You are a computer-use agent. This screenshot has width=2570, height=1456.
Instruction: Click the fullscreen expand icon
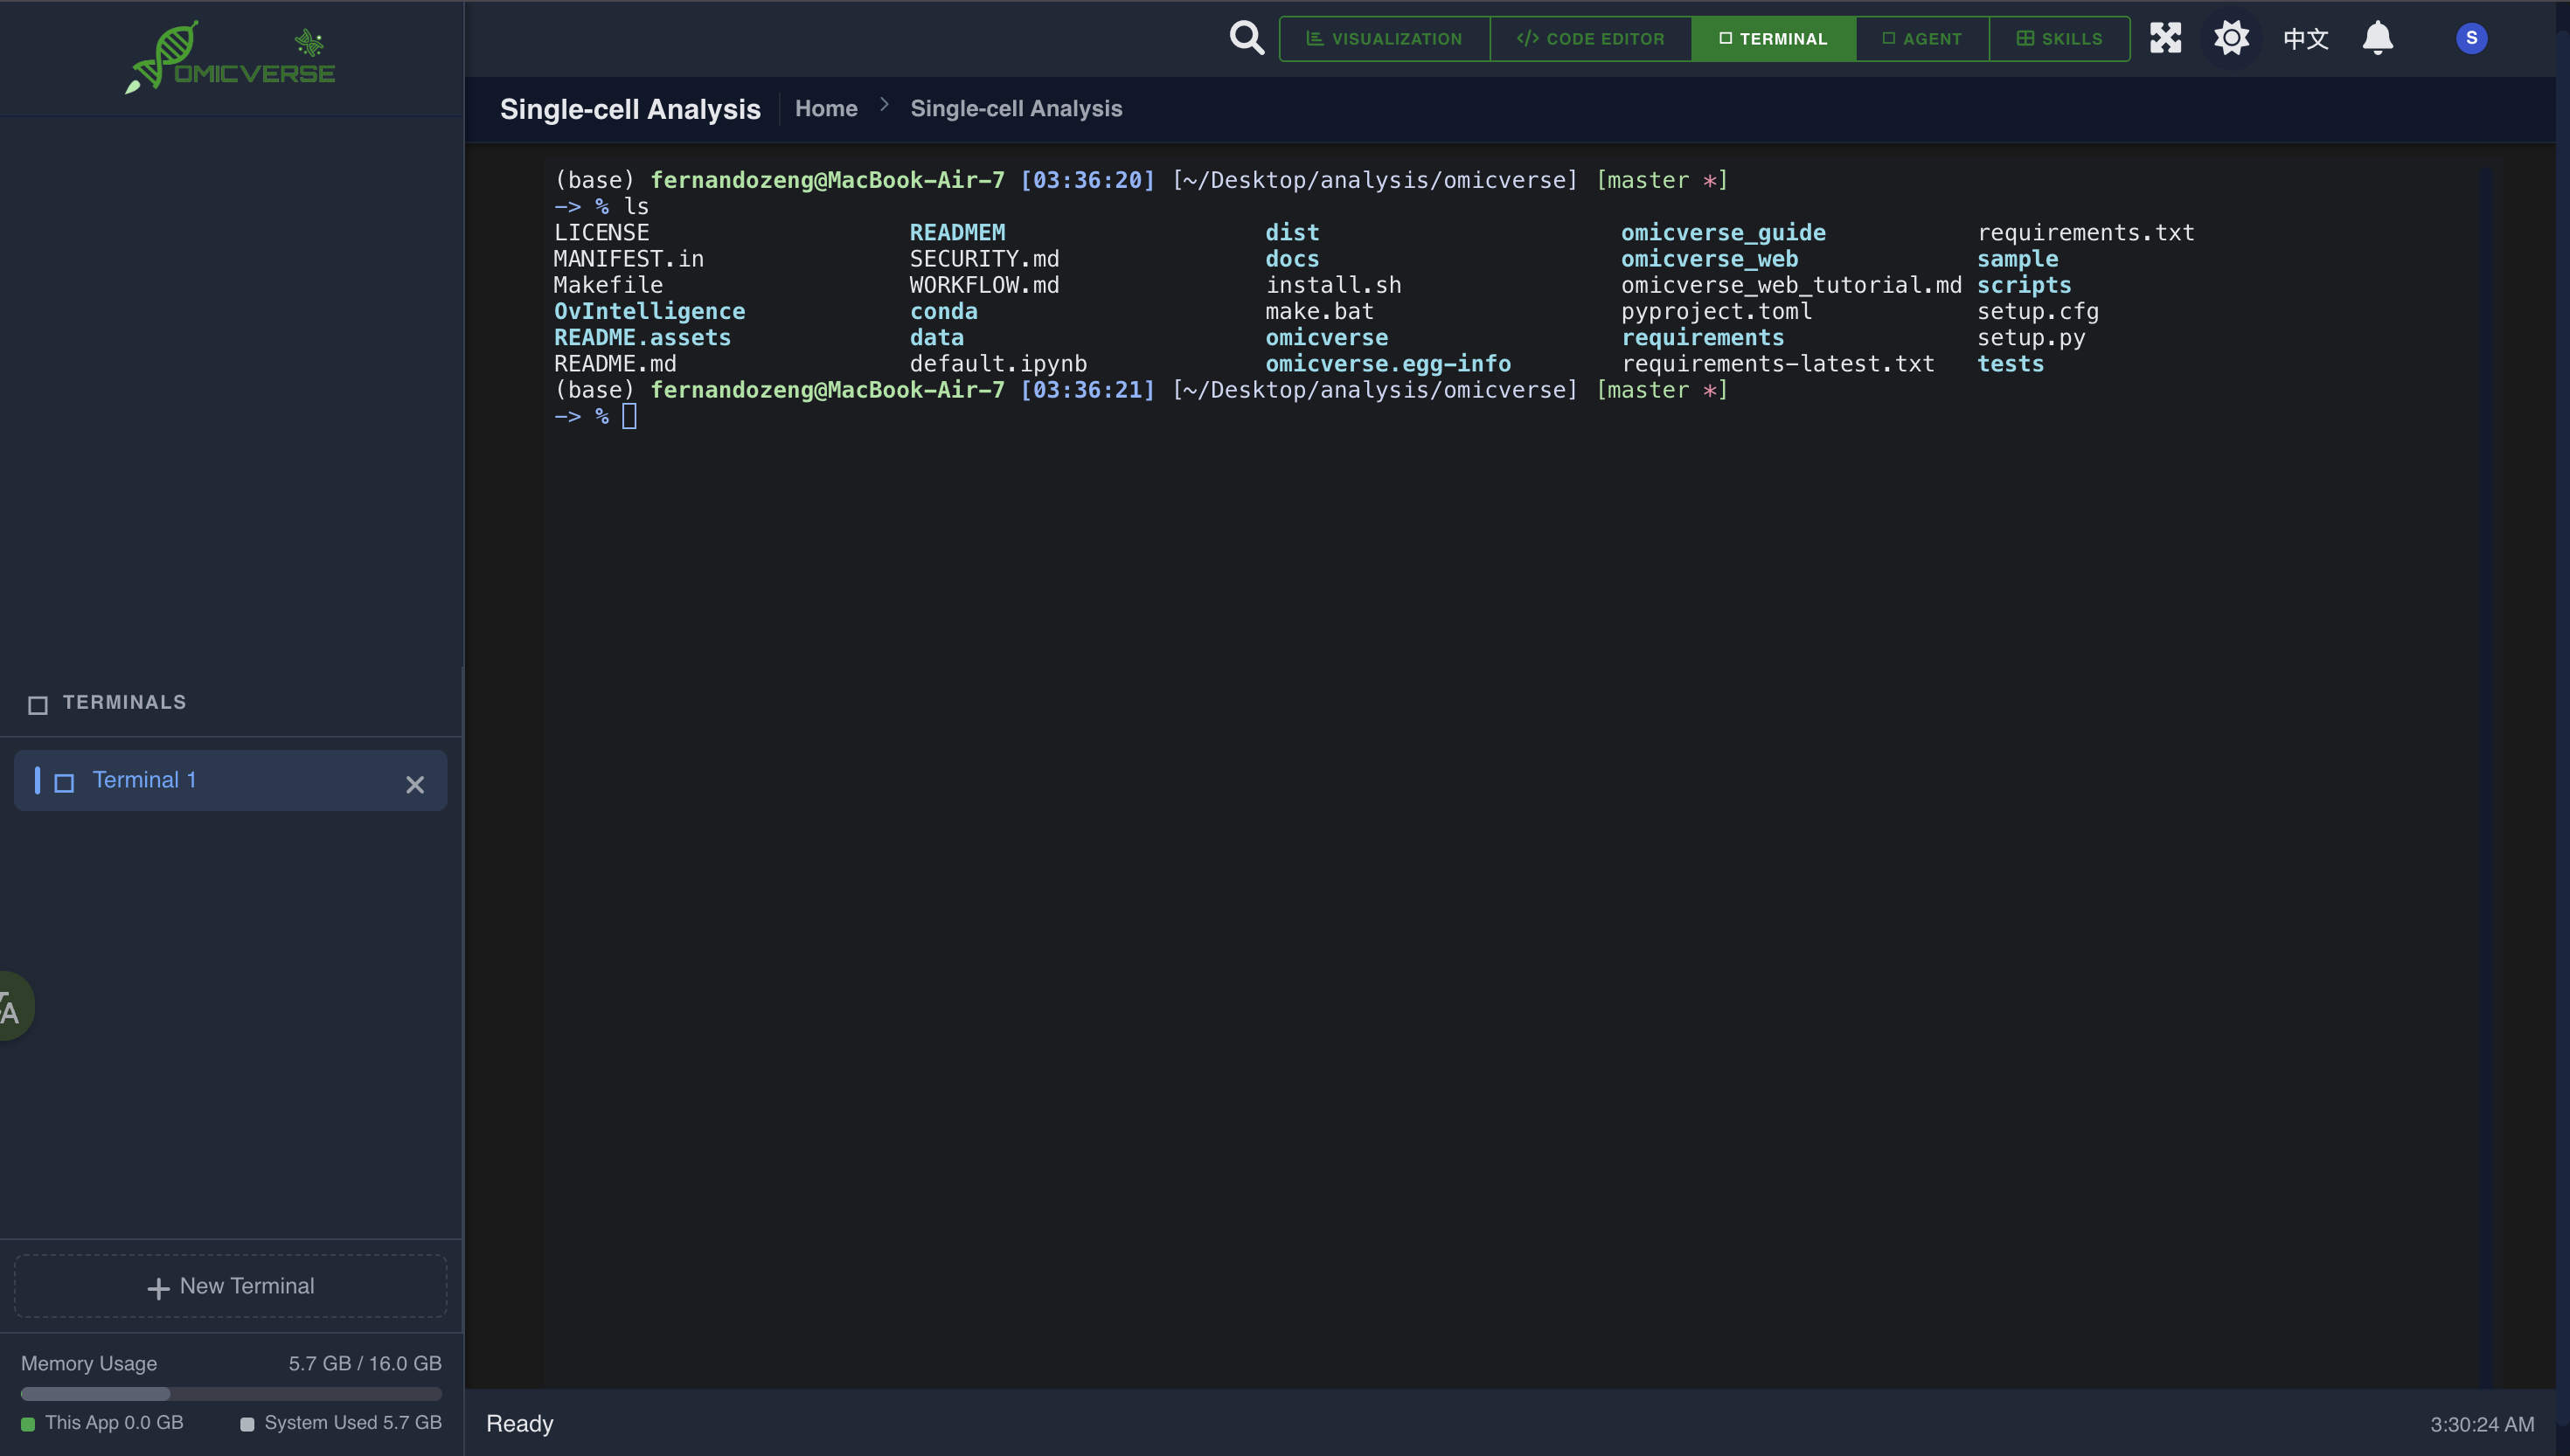(x=2165, y=38)
